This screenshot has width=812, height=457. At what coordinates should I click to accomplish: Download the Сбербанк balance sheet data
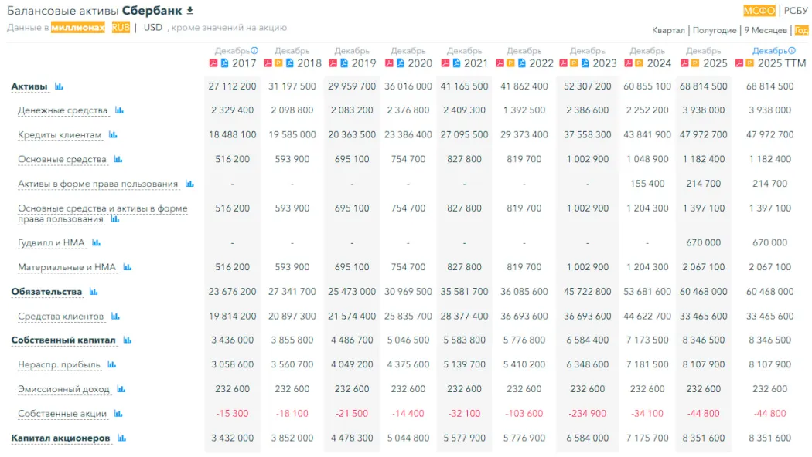pyautogui.click(x=190, y=11)
